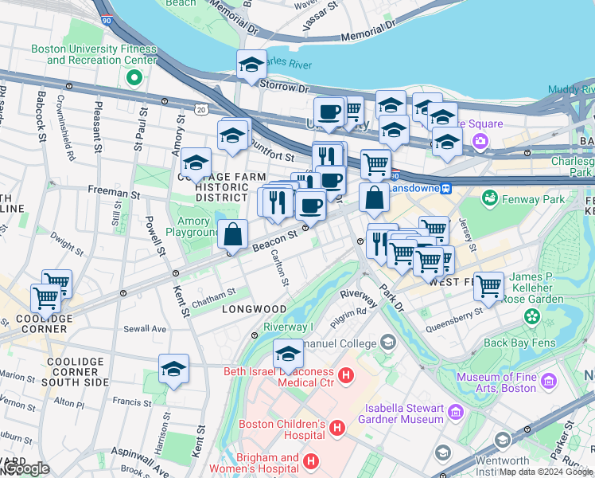595x478 pixels.
Task: Click the Wentworth Institute school icon
Action: 503,441
